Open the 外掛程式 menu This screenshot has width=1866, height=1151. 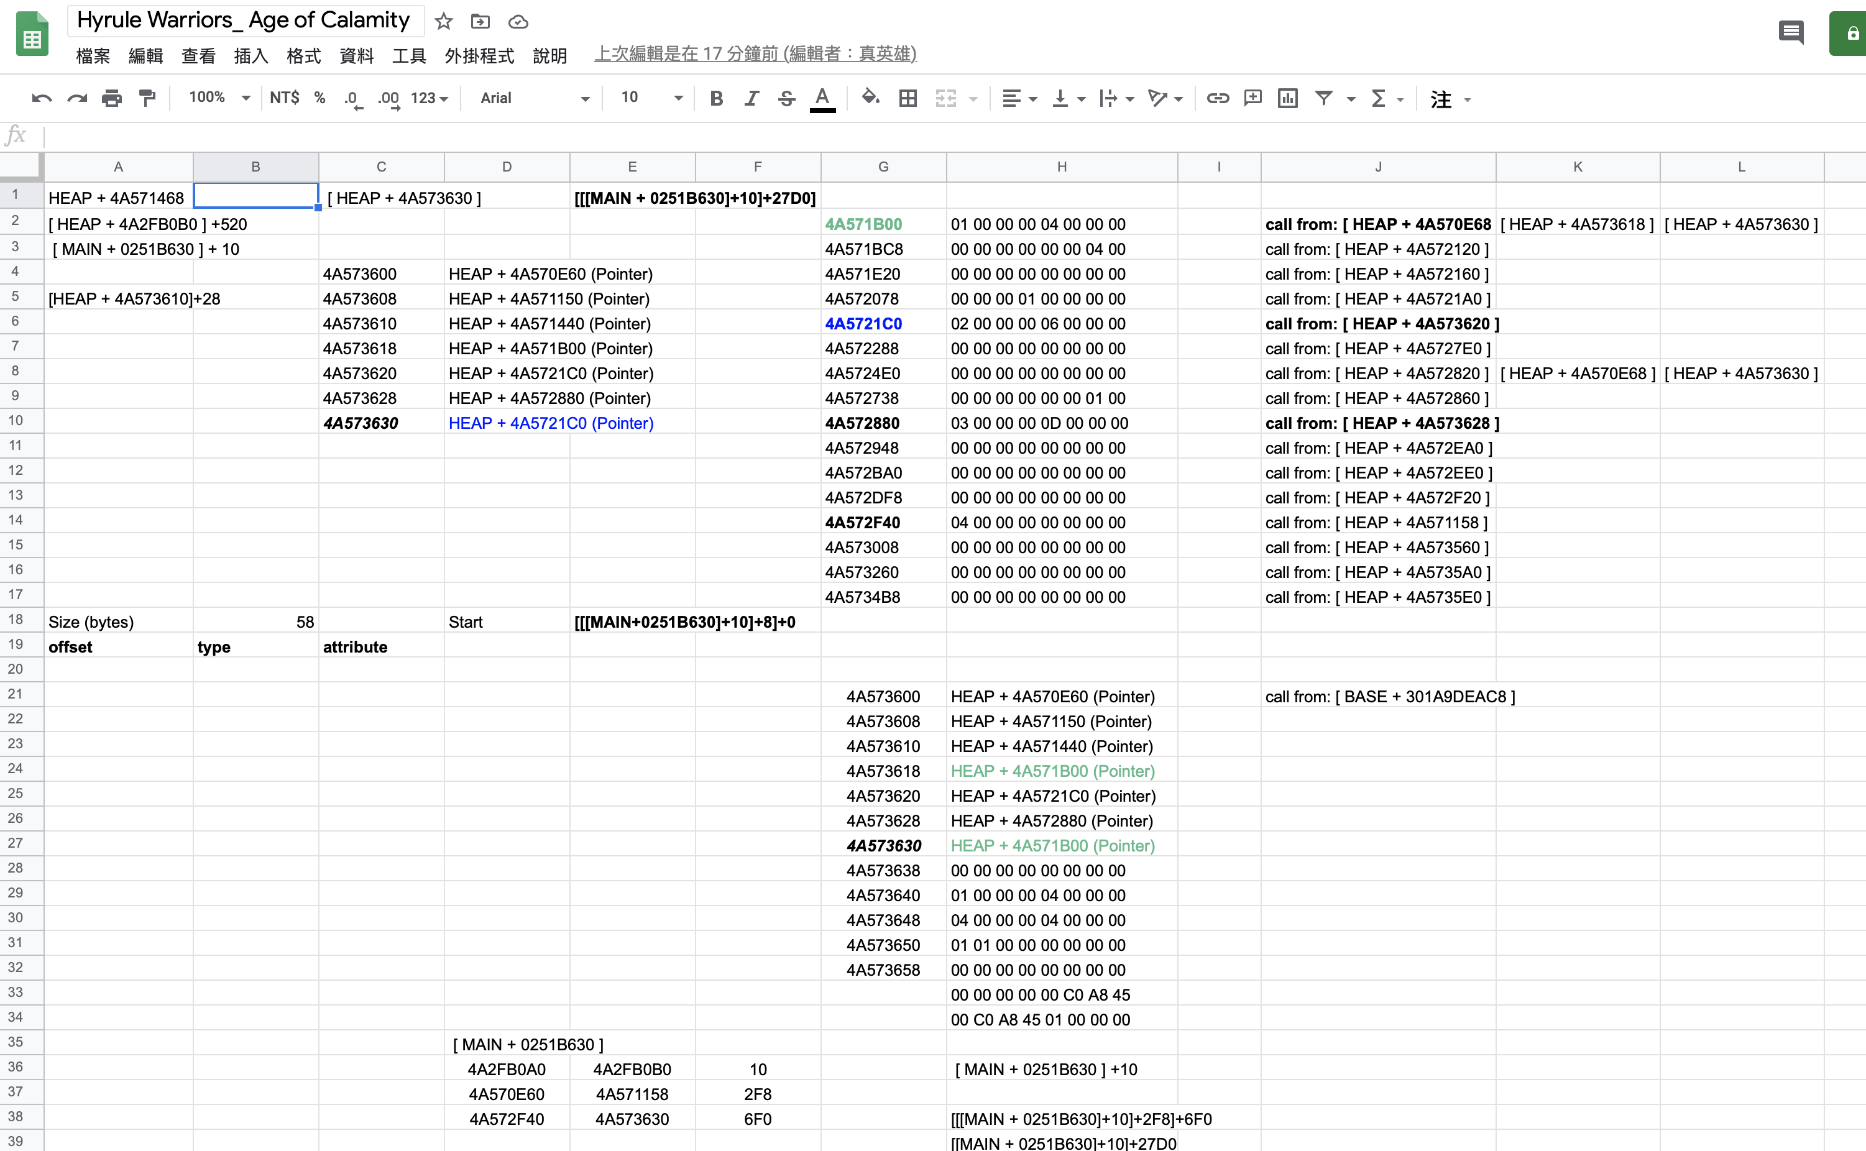click(x=479, y=55)
